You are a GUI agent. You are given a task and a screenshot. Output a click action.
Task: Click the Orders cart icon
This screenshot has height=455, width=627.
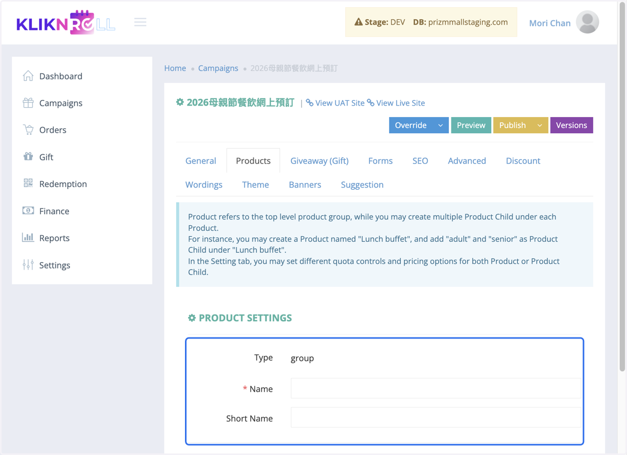click(x=28, y=130)
